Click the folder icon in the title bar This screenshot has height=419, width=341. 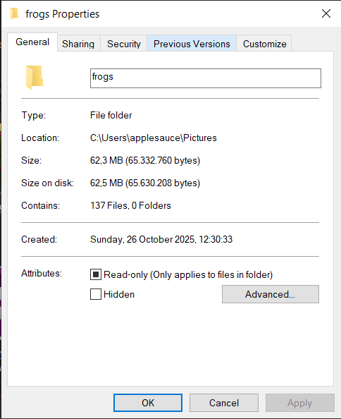[x=14, y=13]
